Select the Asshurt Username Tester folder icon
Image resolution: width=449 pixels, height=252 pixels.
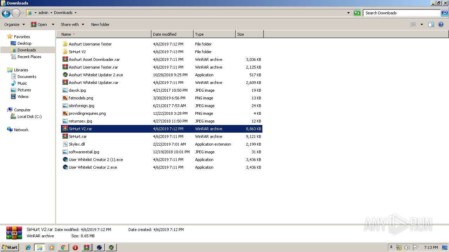tap(65, 44)
